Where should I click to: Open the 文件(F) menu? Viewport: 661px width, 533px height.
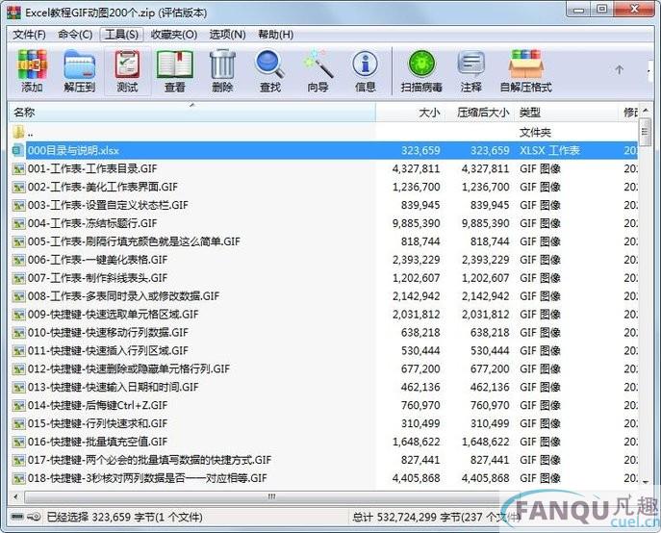[x=29, y=35]
